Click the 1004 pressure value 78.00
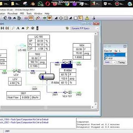Viewport: 133px width, 133px height. pyautogui.click(x=78, y=53)
